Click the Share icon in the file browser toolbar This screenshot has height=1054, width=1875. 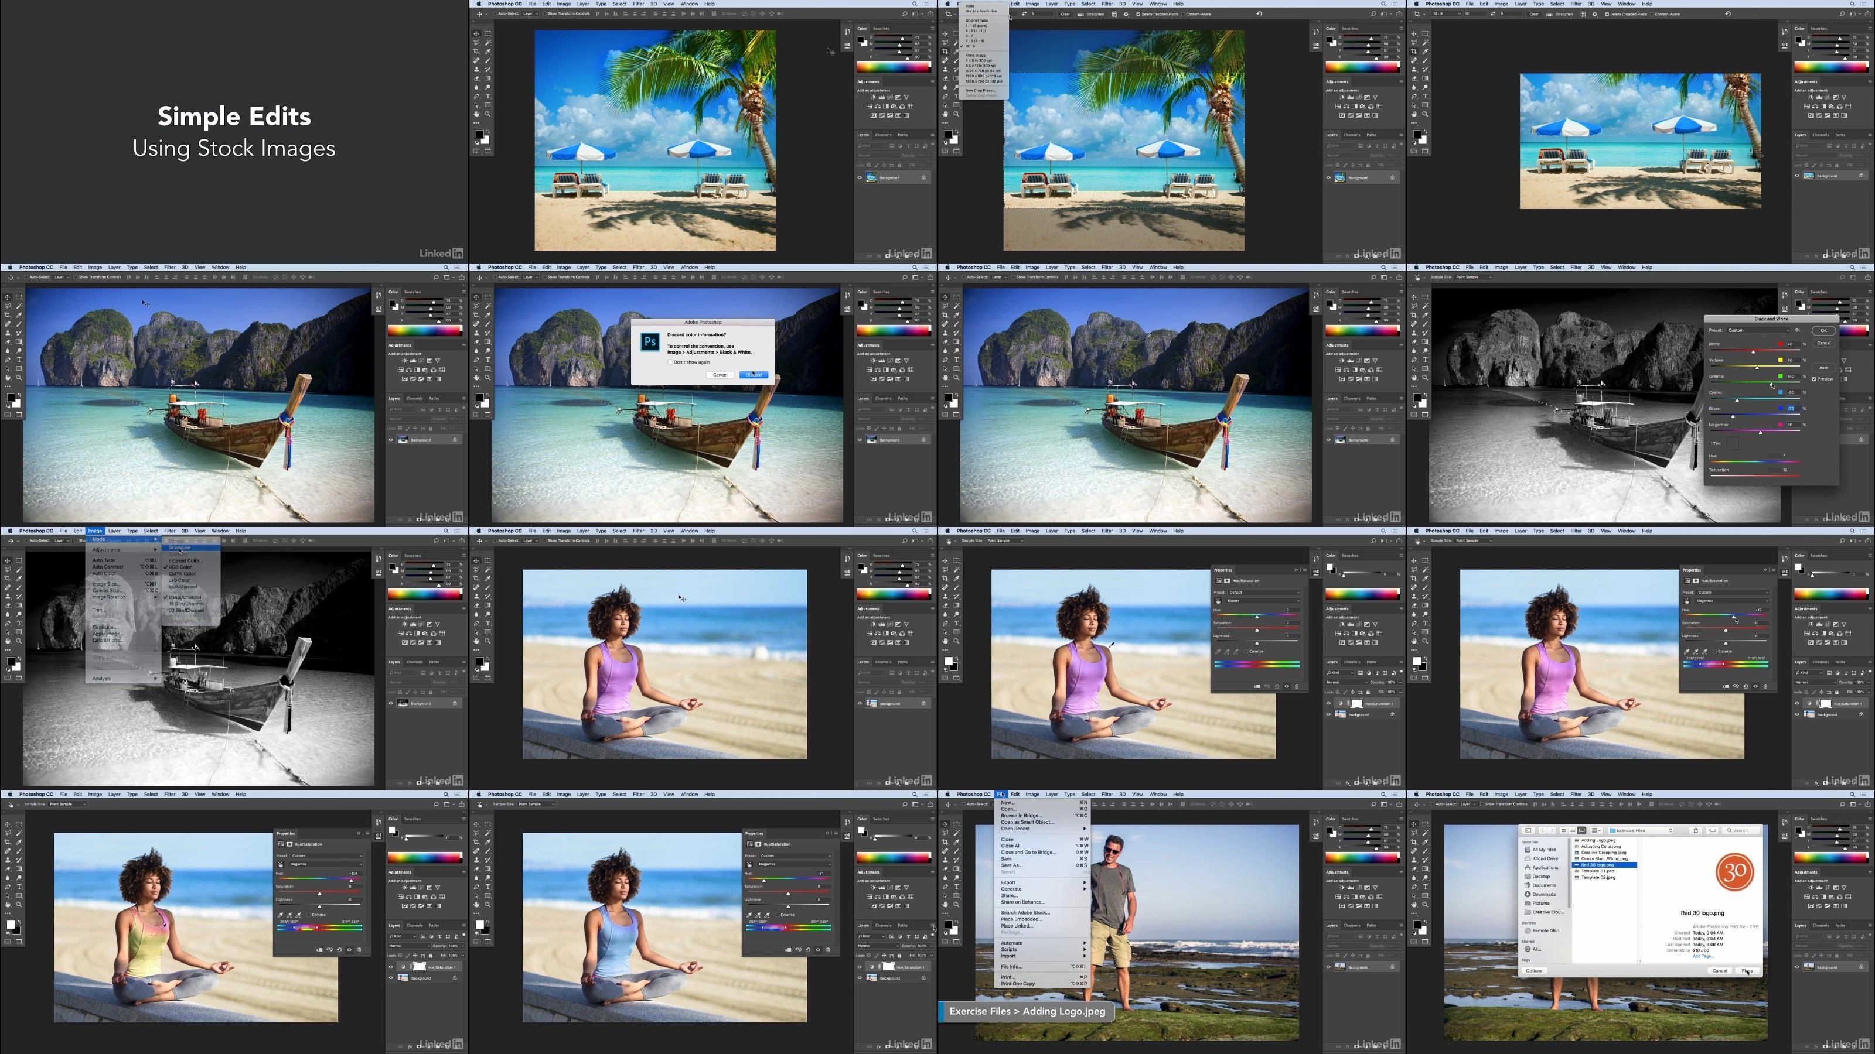click(1696, 831)
